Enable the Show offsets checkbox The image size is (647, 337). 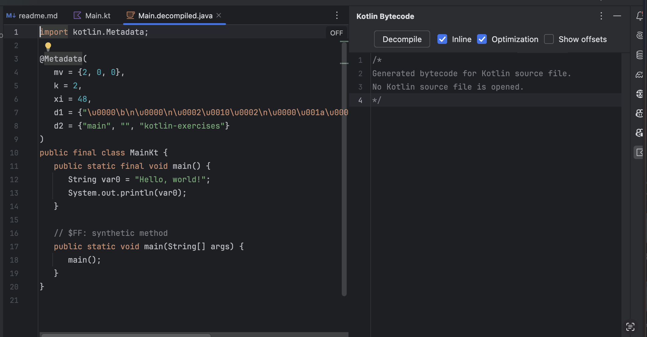pos(549,39)
